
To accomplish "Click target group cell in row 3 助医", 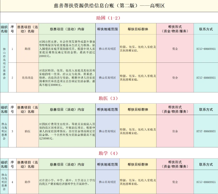I will [x=138, y=131].
